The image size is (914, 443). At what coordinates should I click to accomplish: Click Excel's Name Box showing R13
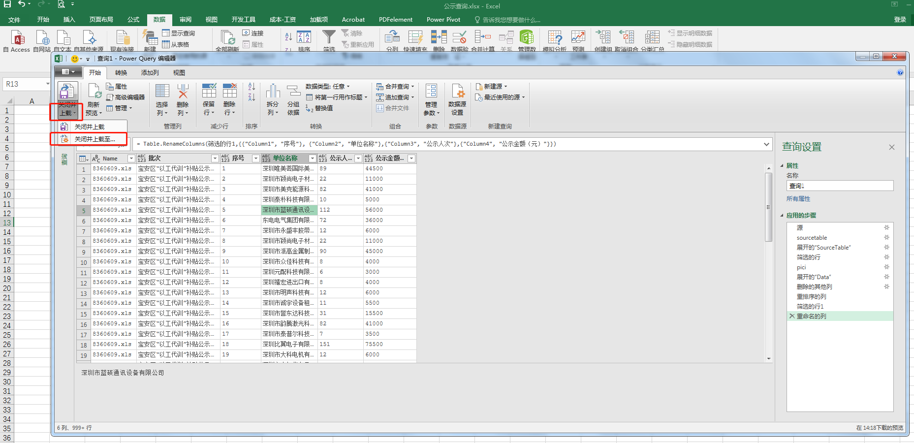pyautogui.click(x=27, y=84)
